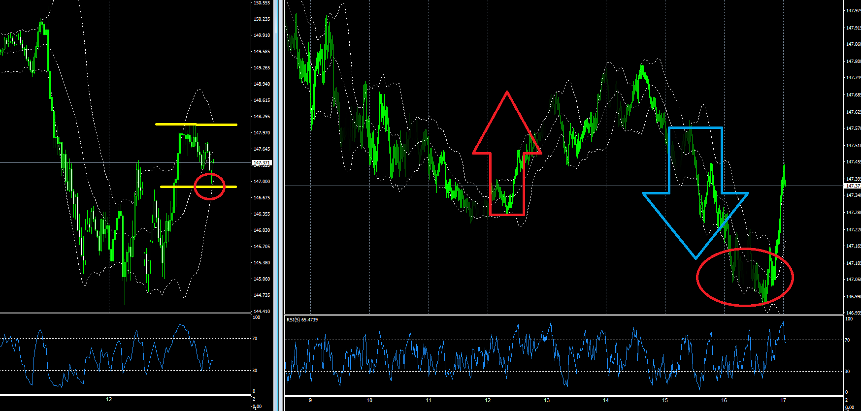Pick date label 15 on right chart axis
Screen dimensions: 861x411
[x=665, y=401]
